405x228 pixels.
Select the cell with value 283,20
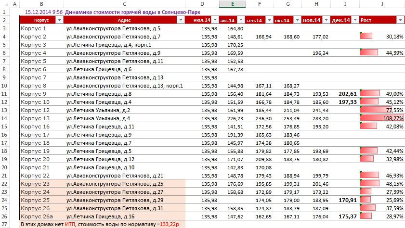click(x=316, y=118)
